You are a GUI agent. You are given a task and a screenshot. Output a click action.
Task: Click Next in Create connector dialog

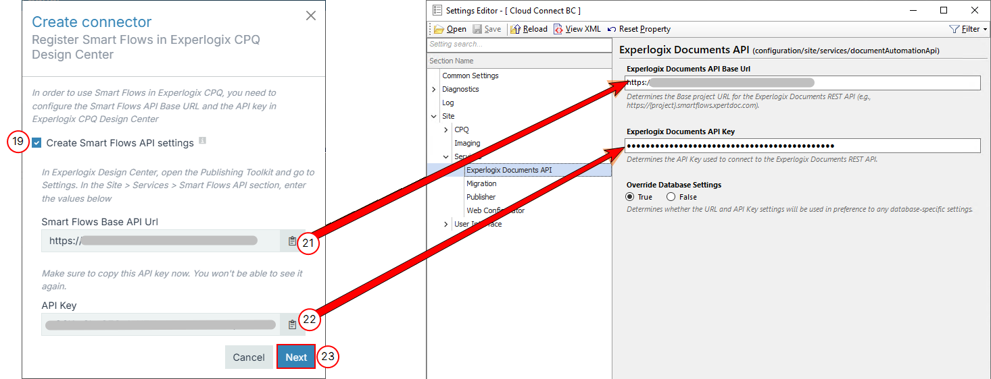tap(296, 357)
